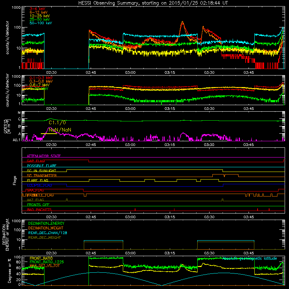This screenshot has width=289, height=289.
Task: Click the DECIMATION_ENERGY legend label
Action: click(46, 223)
